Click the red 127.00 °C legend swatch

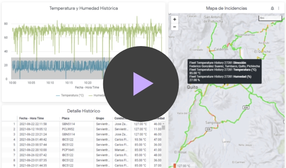pyautogui.click(x=175, y=166)
